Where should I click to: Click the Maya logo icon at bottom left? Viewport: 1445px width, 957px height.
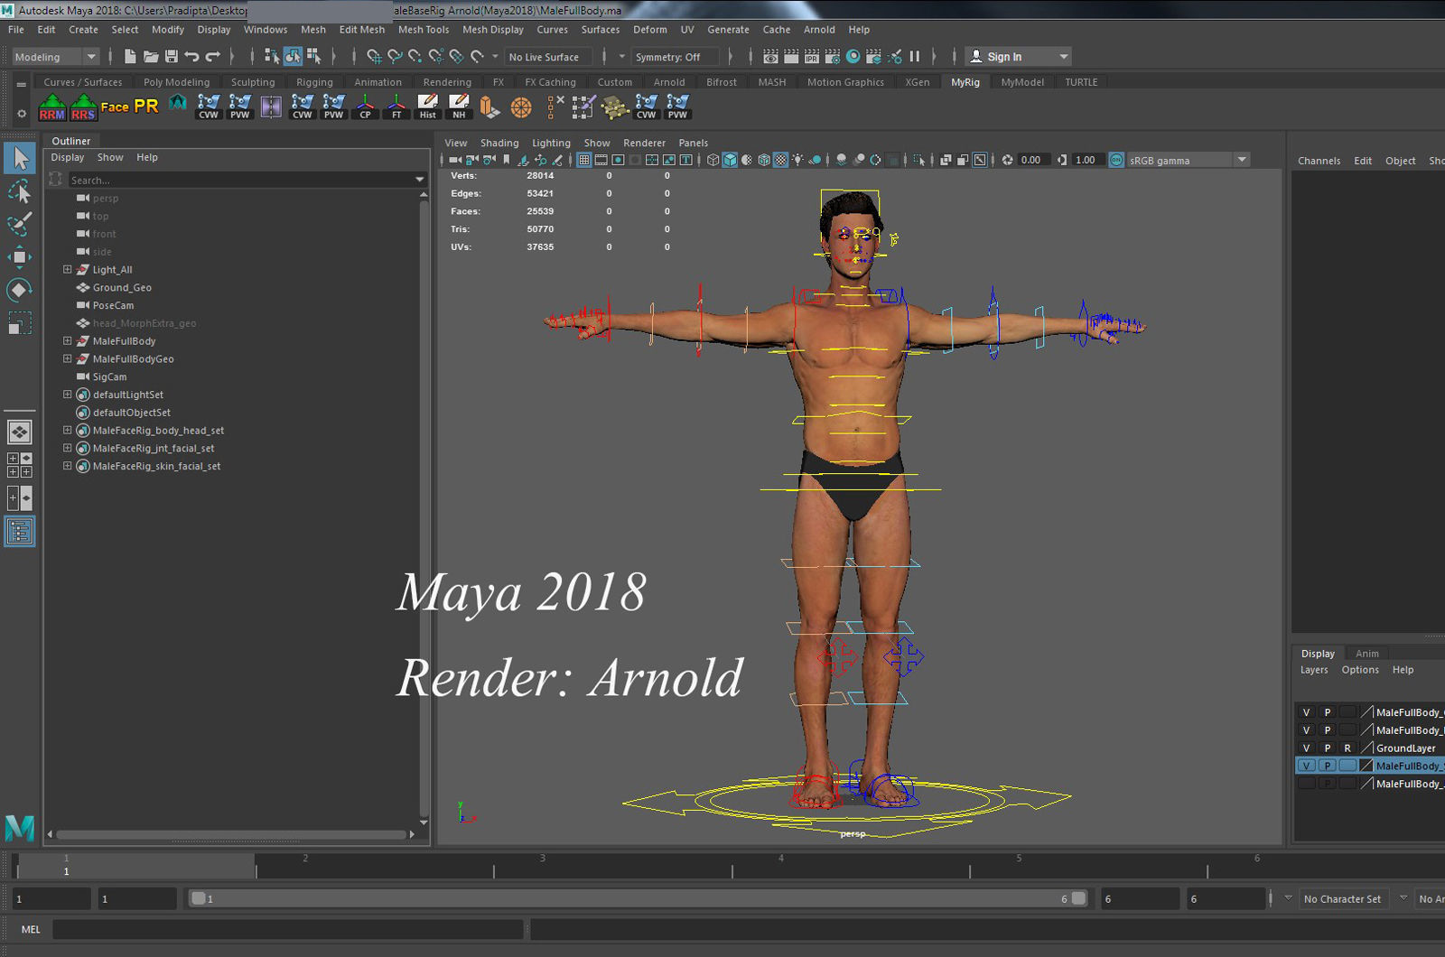coord(20,827)
